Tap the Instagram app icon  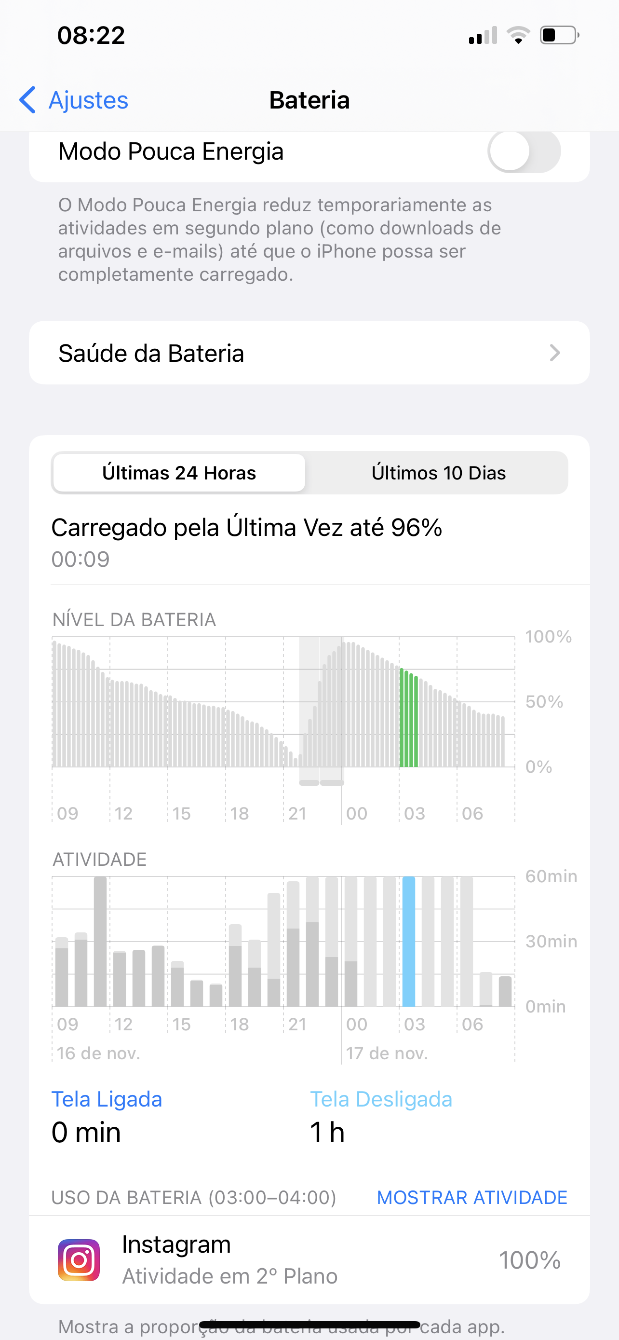(79, 1259)
